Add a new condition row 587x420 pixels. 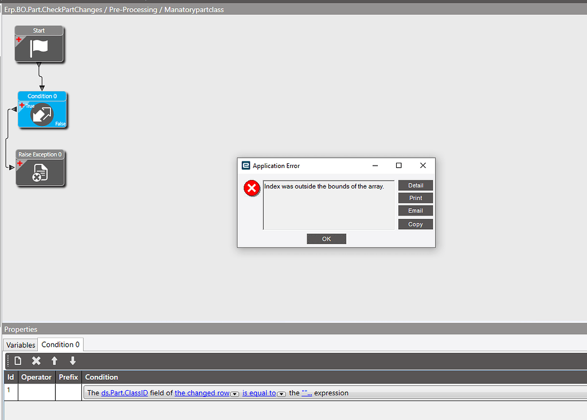point(18,360)
